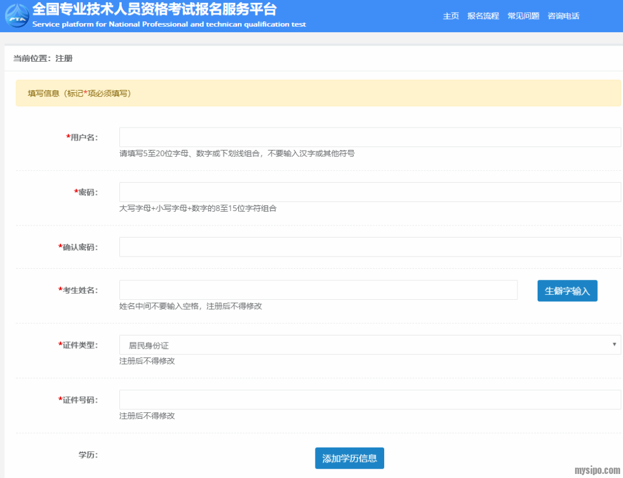
Task: Click the 用户名 username input field
Action: [x=370, y=137]
